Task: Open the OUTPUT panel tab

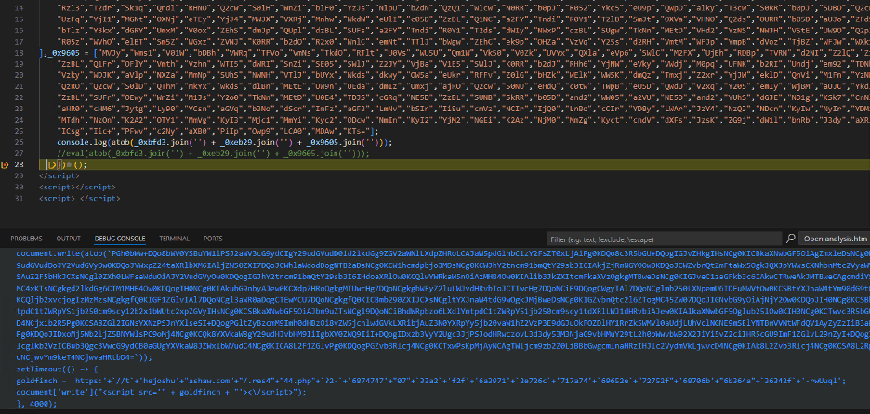Action: [x=68, y=239]
